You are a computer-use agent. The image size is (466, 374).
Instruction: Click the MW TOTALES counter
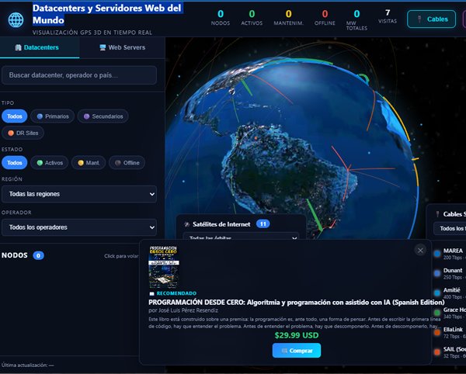(x=356, y=20)
